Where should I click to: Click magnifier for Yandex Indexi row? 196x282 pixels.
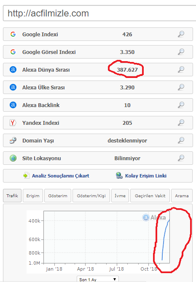(181, 123)
